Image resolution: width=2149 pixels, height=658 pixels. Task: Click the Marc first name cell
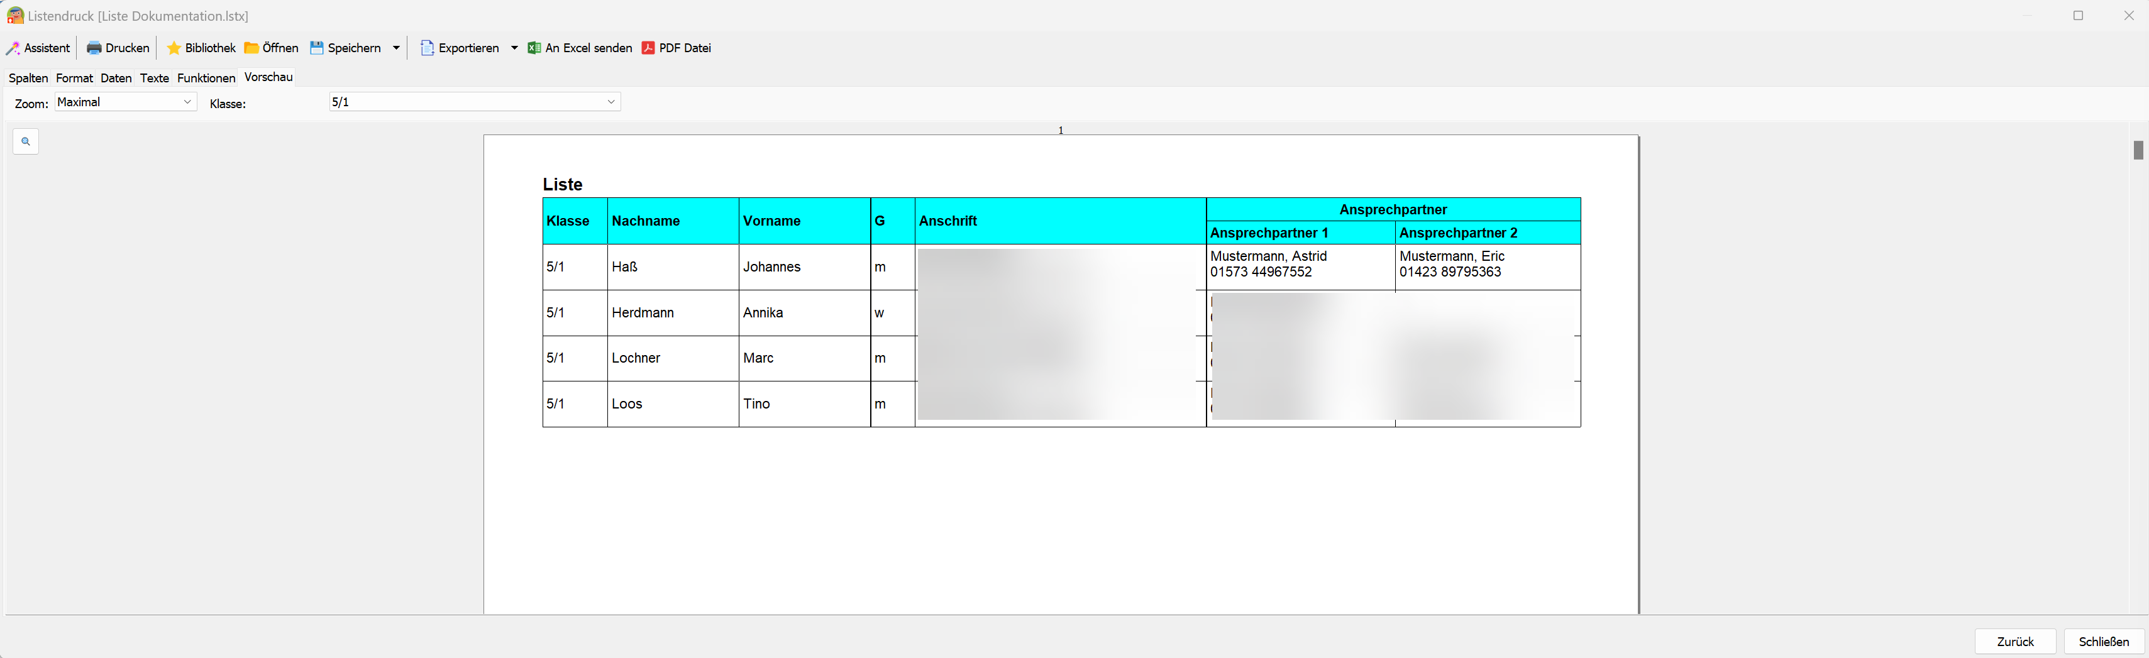pyautogui.click(x=804, y=359)
